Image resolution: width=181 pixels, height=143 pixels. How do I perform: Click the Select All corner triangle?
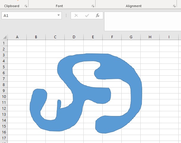click(x=5, y=37)
